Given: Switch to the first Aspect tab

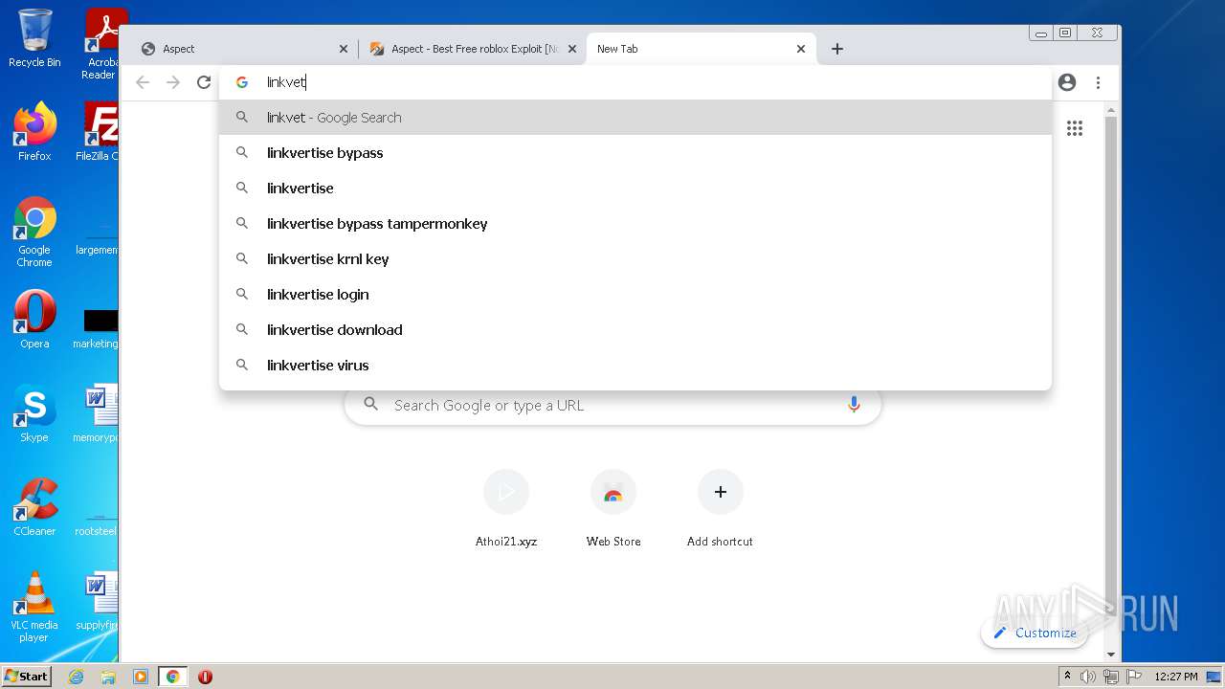Looking at the screenshot, I should (243, 49).
